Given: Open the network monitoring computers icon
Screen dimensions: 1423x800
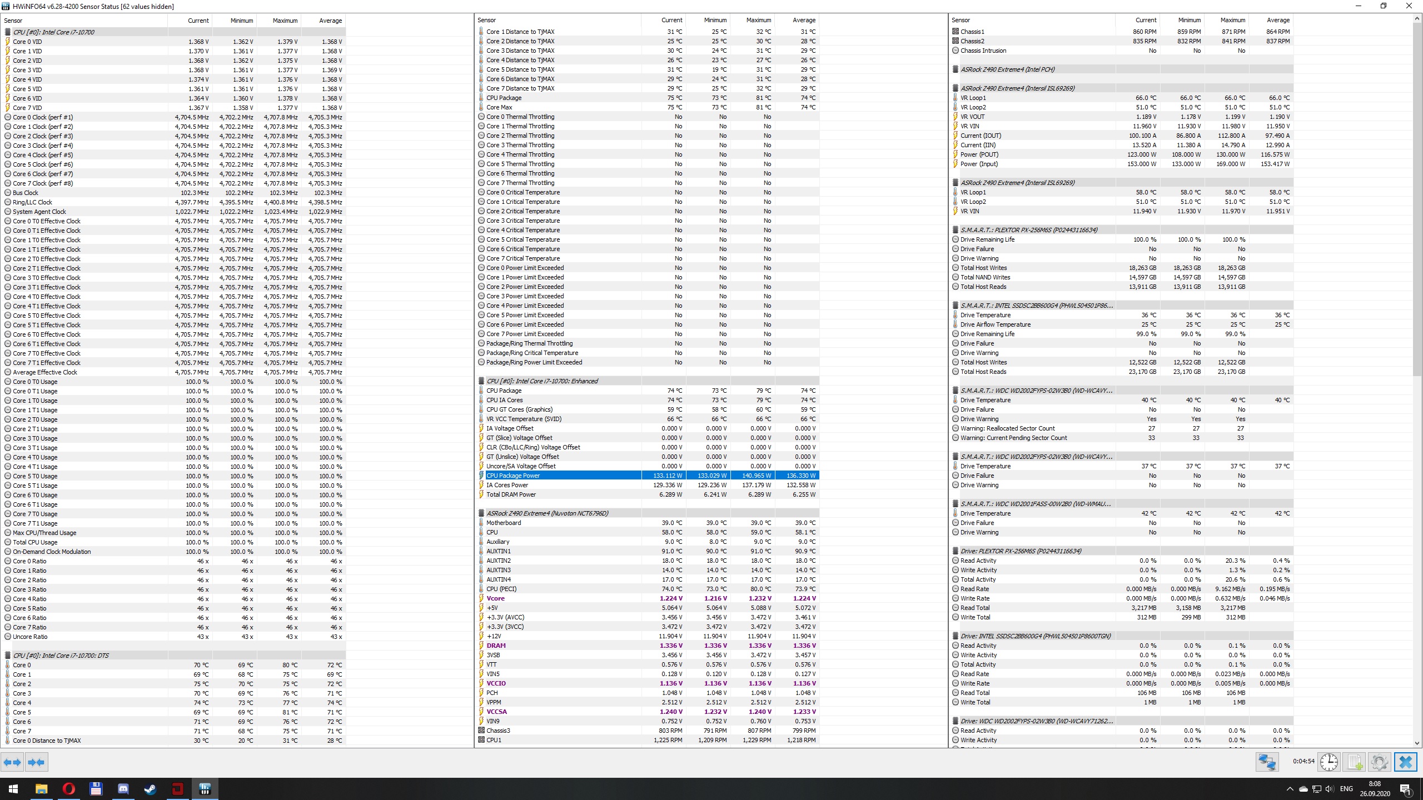Looking at the screenshot, I should pos(1267,762).
